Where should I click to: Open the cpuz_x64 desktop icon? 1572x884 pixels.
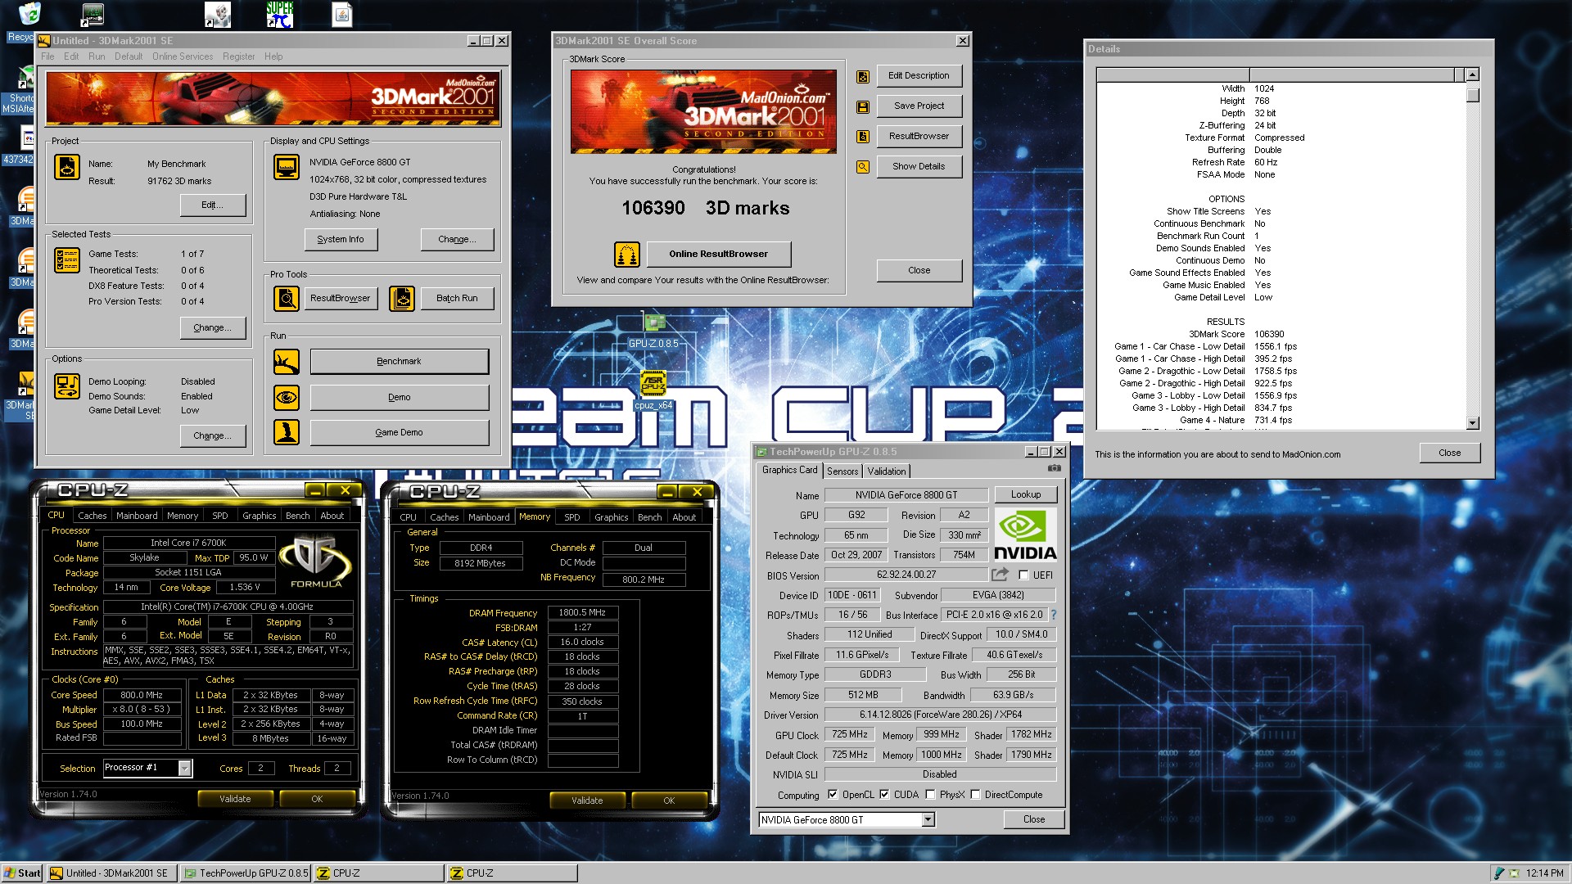(653, 391)
